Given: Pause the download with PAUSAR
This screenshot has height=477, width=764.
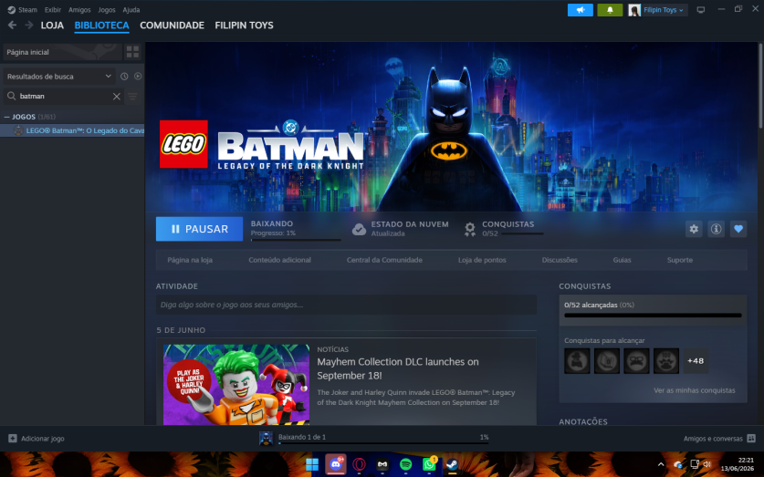Looking at the screenshot, I should tap(199, 229).
